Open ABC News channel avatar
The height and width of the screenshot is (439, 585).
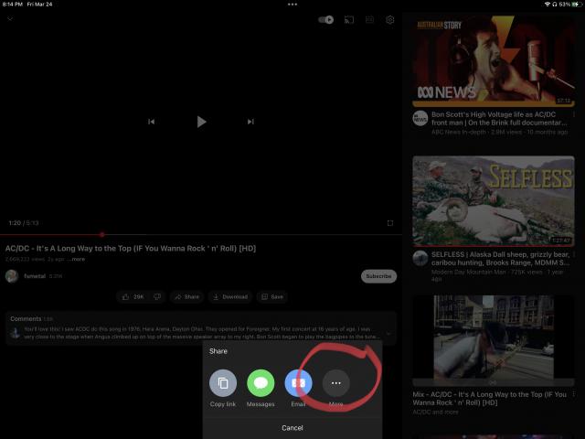420,118
